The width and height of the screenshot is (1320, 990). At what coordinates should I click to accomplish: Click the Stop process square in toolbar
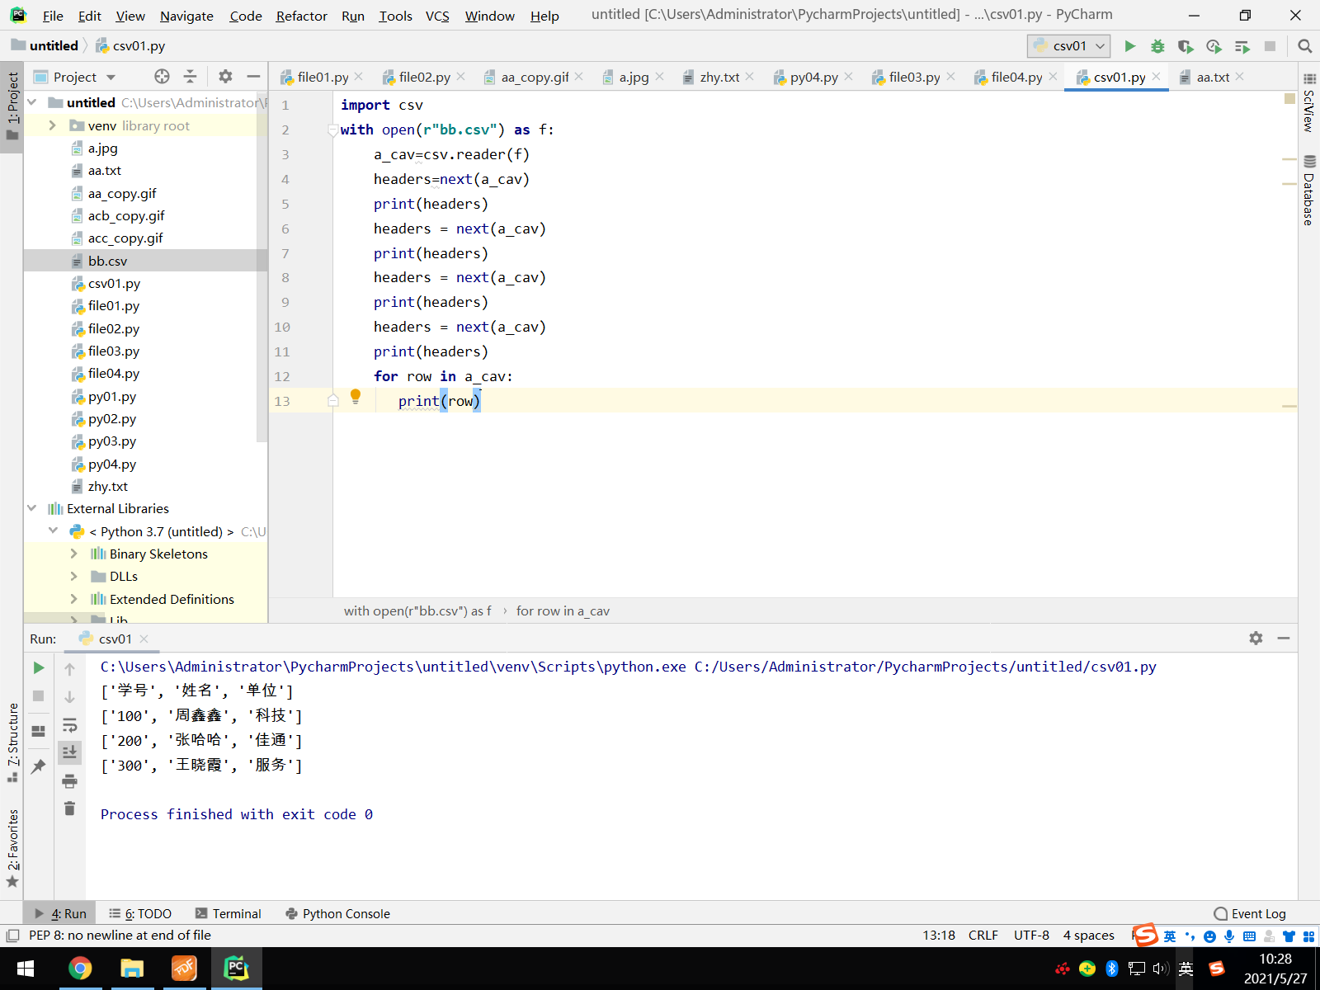(1270, 46)
